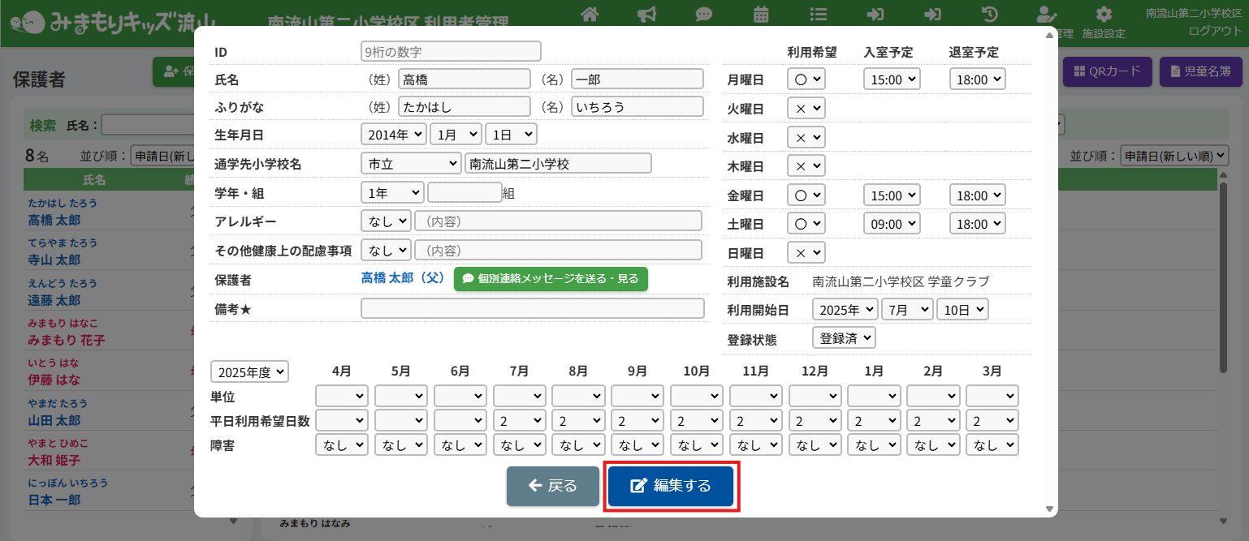Change the Saturday 入室予定 time dropdown

click(x=891, y=224)
